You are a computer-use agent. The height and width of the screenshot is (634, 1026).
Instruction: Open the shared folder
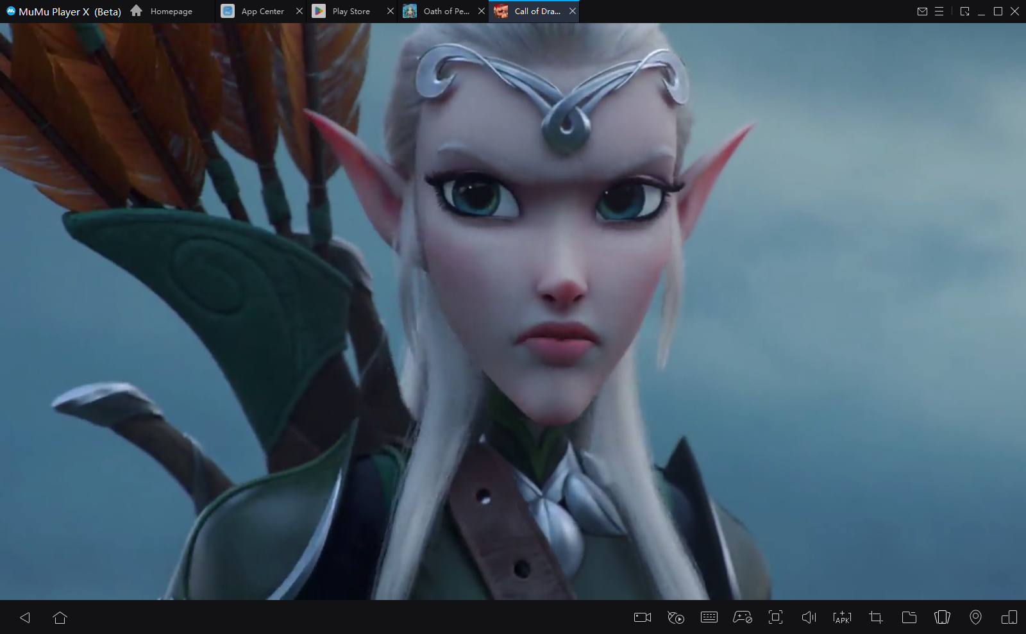(909, 617)
